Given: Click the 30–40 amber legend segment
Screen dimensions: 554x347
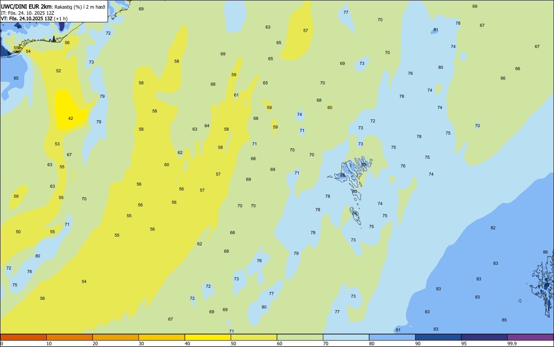Looking at the screenshot, I should [x=161, y=337].
